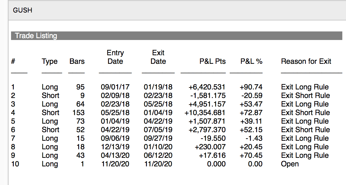Click the +10,354.681 P&L points value

(205, 113)
